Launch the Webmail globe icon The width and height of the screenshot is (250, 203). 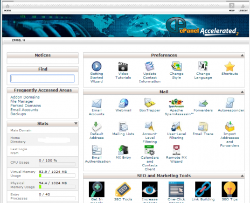[x=123, y=103]
